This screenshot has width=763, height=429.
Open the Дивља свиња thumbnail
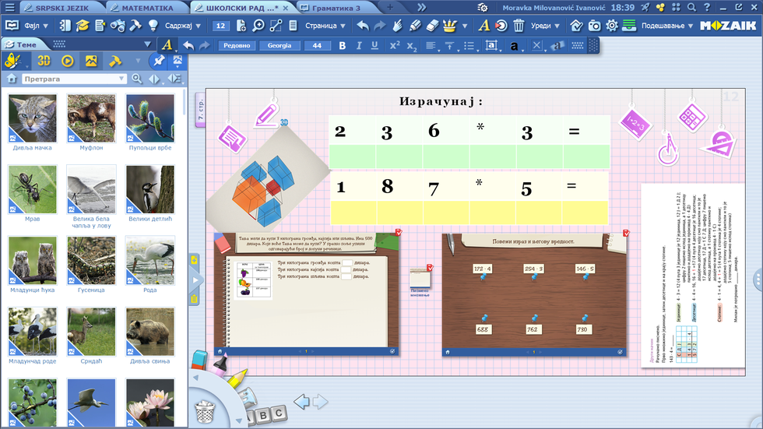(x=149, y=331)
